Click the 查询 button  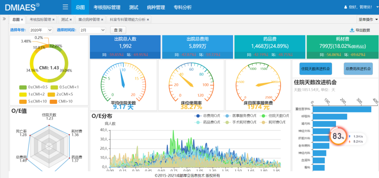(x=118, y=30)
